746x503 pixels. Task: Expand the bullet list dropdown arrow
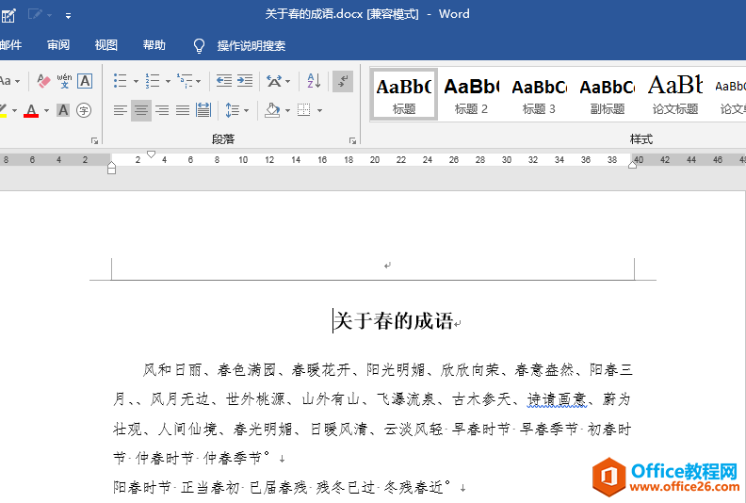pos(136,82)
